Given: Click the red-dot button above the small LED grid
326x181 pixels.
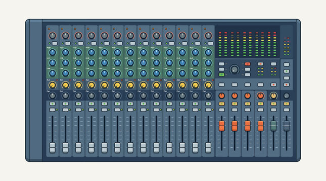Looking at the screenshot, I should (260, 64).
